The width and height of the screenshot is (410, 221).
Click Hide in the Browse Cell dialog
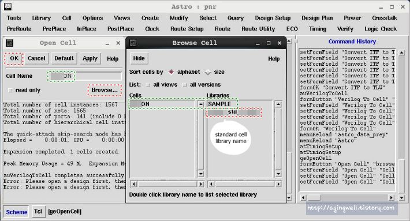click(x=139, y=58)
